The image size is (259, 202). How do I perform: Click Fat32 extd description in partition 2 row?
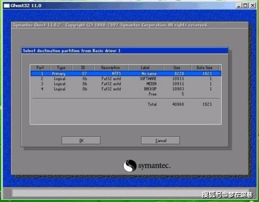111,79
